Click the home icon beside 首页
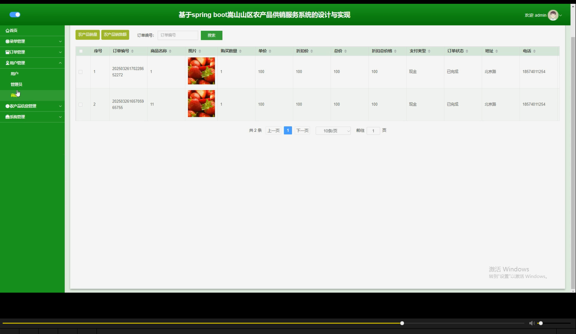 (8, 31)
